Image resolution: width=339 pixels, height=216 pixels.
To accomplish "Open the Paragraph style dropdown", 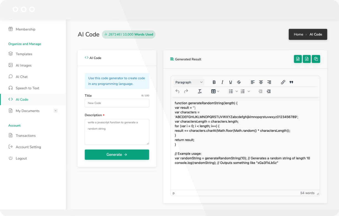I will coord(189,82).
